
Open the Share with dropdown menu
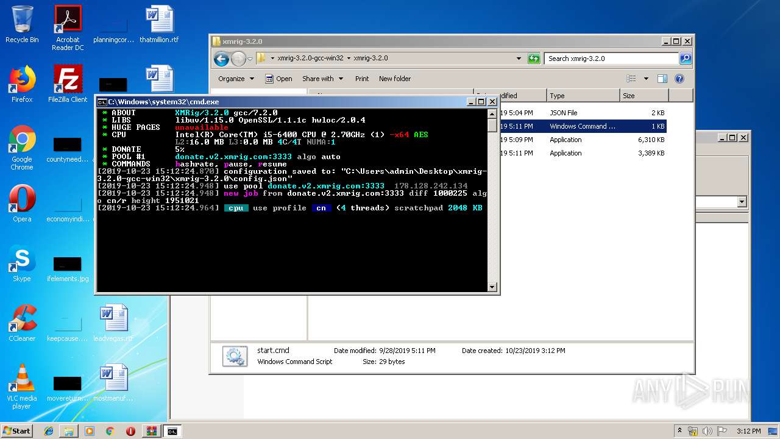point(323,79)
